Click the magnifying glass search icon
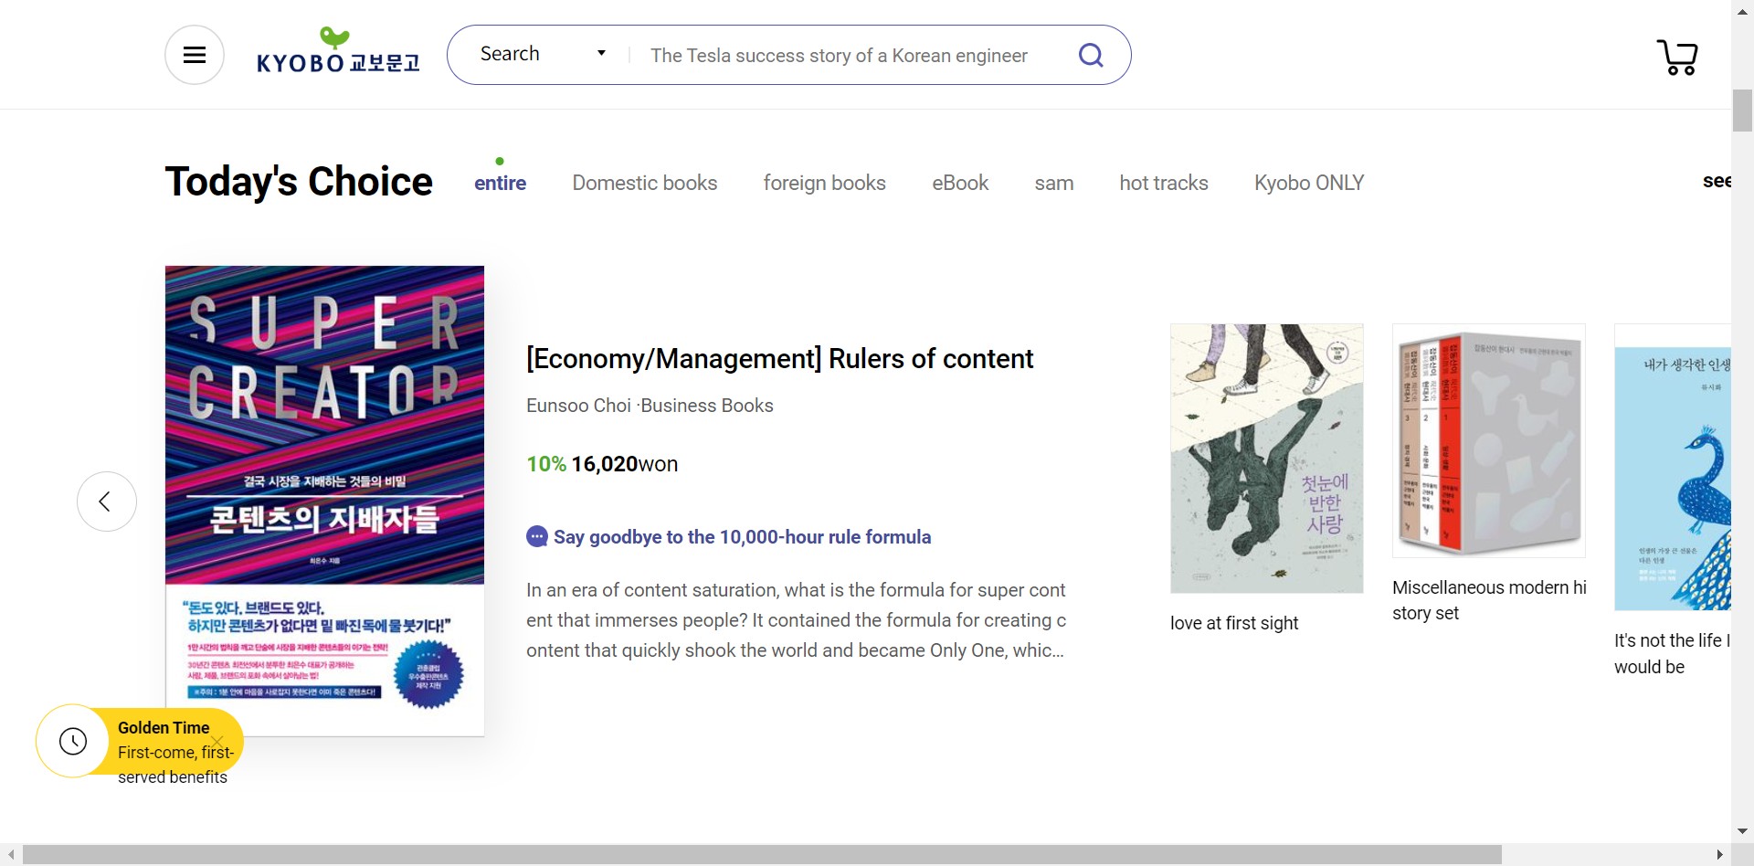The image size is (1754, 866). point(1091,56)
